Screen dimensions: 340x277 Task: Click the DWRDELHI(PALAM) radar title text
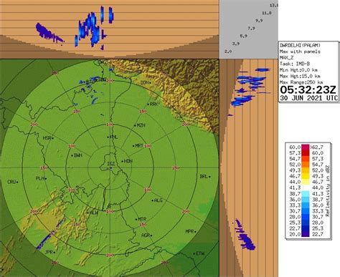point(300,45)
